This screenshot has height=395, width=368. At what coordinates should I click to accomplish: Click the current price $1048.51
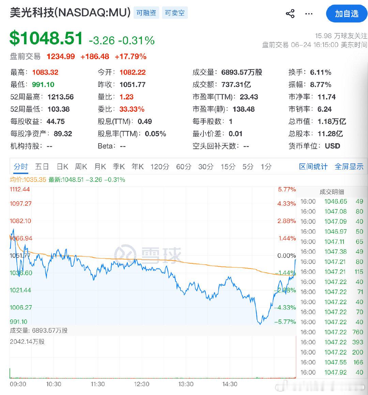click(46, 38)
